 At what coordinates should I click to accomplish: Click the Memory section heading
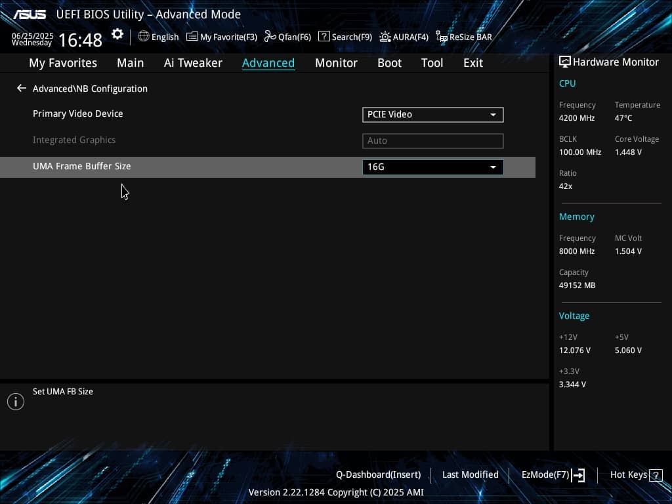tap(576, 217)
